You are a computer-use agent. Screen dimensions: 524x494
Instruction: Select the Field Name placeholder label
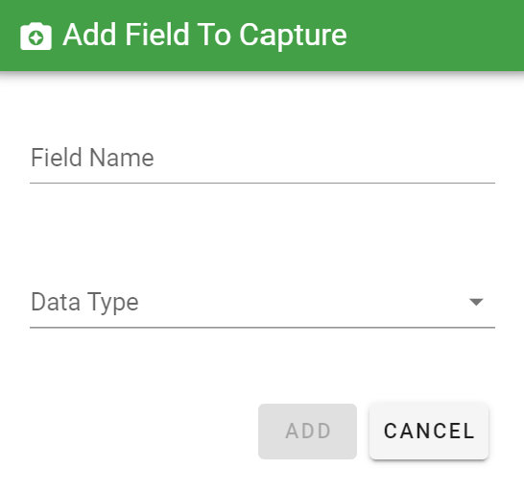92,158
